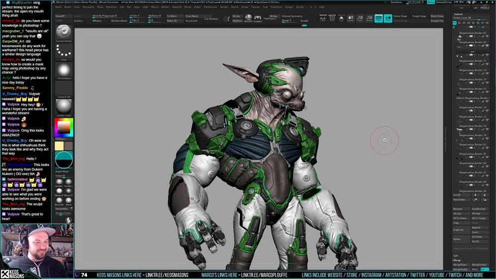Open the BrushAlpha selector
496x279 pixels.
click(x=63, y=70)
